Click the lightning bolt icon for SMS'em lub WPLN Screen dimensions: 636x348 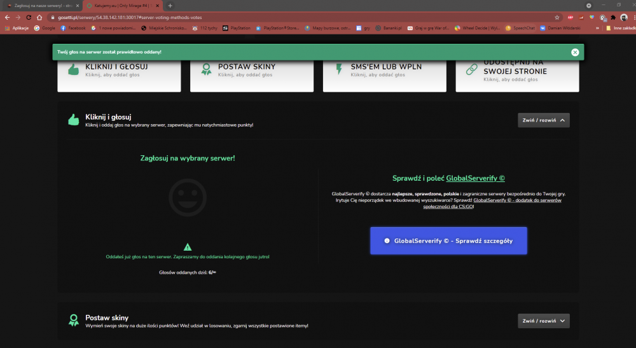[x=339, y=69]
